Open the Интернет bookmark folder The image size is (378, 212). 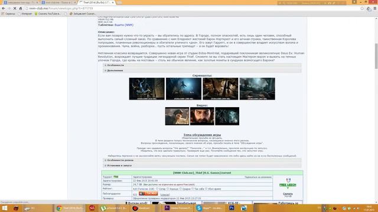25,14
